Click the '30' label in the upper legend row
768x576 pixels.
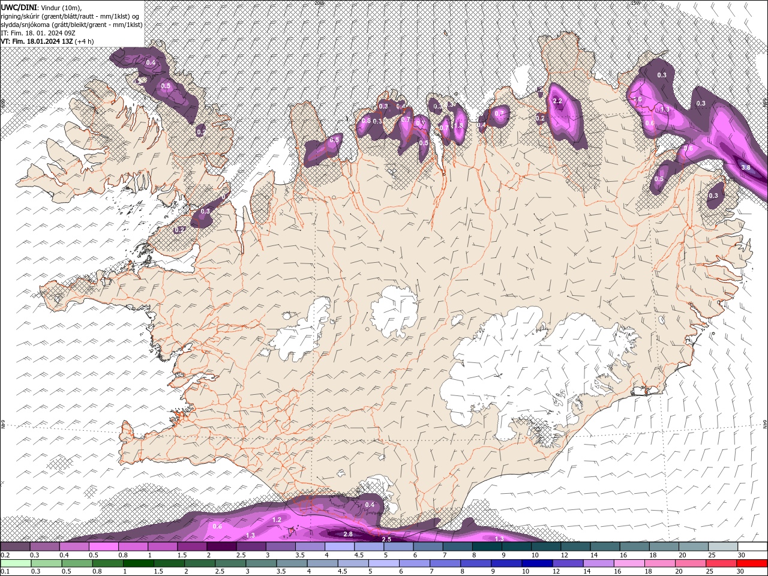742,556
